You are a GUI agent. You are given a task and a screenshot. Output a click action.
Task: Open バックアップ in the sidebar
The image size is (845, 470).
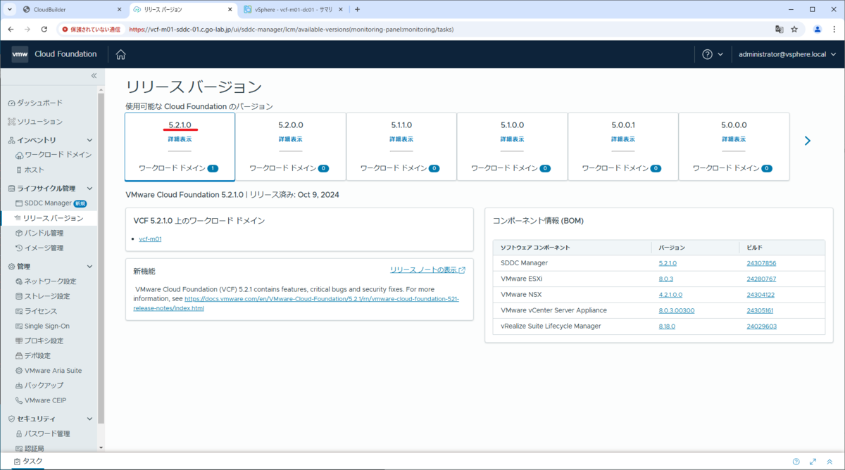coord(44,385)
